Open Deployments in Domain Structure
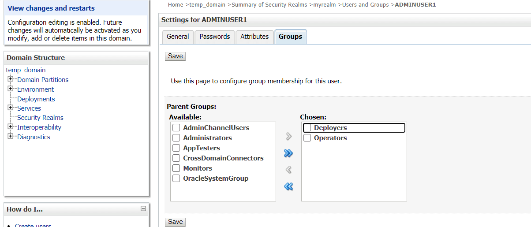This screenshot has width=531, height=227. pyautogui.click(x=36, y=99)
